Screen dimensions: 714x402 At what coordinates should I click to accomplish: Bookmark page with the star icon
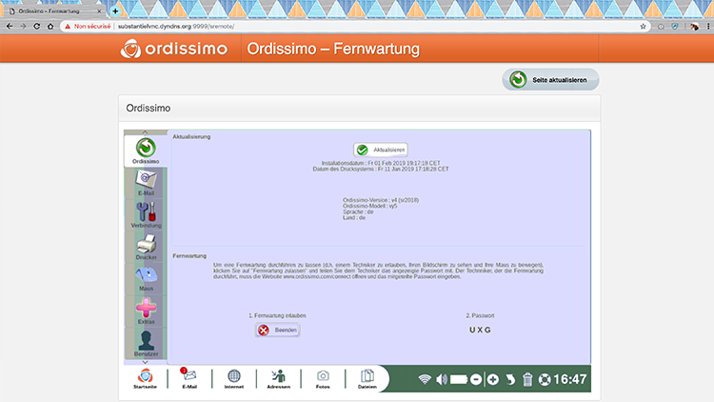click(x=643, y=27)
